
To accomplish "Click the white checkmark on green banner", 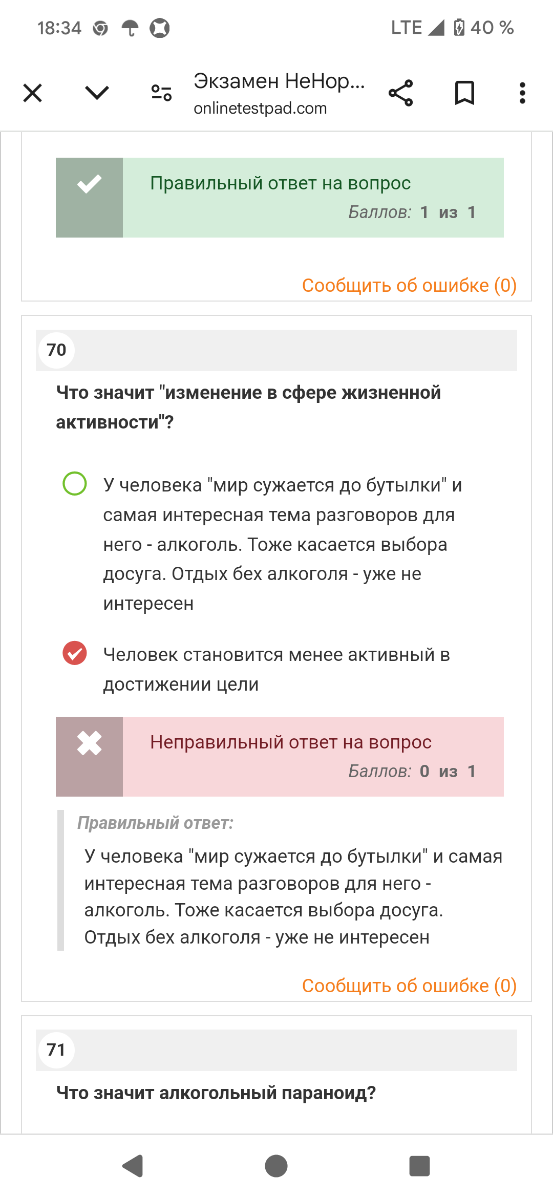I will [89, 184].
